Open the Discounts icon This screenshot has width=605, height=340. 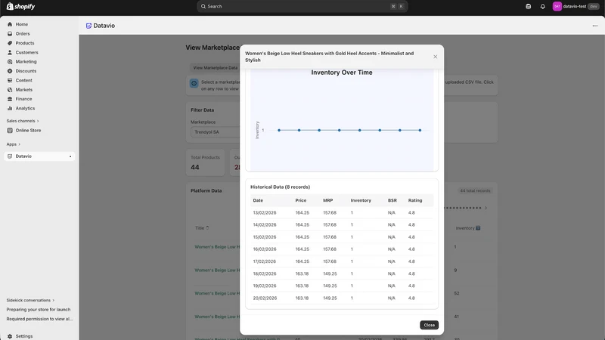point(10,71)
